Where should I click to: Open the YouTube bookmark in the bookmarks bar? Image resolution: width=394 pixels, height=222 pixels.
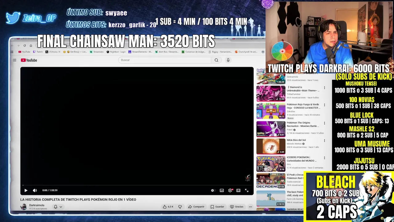[x=24, y=52]
